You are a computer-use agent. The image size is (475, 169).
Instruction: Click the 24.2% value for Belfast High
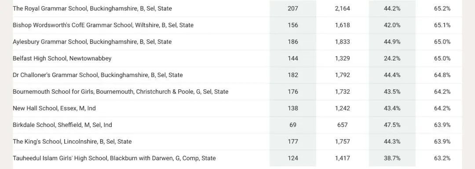(x=392, y=58)
